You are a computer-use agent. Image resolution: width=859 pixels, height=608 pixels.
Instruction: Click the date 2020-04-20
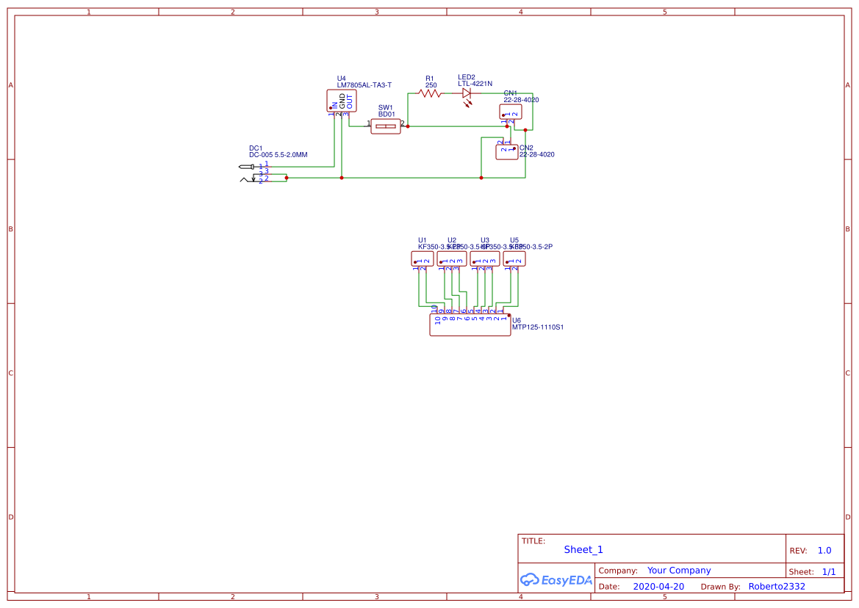coord(658,587)
